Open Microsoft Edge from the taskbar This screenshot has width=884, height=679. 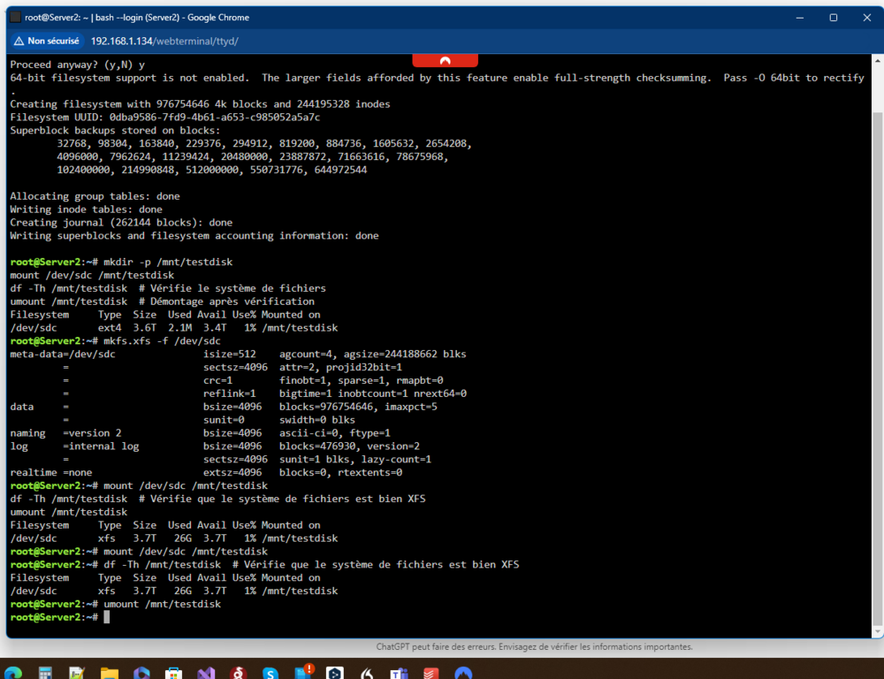(x=13, y=673)
